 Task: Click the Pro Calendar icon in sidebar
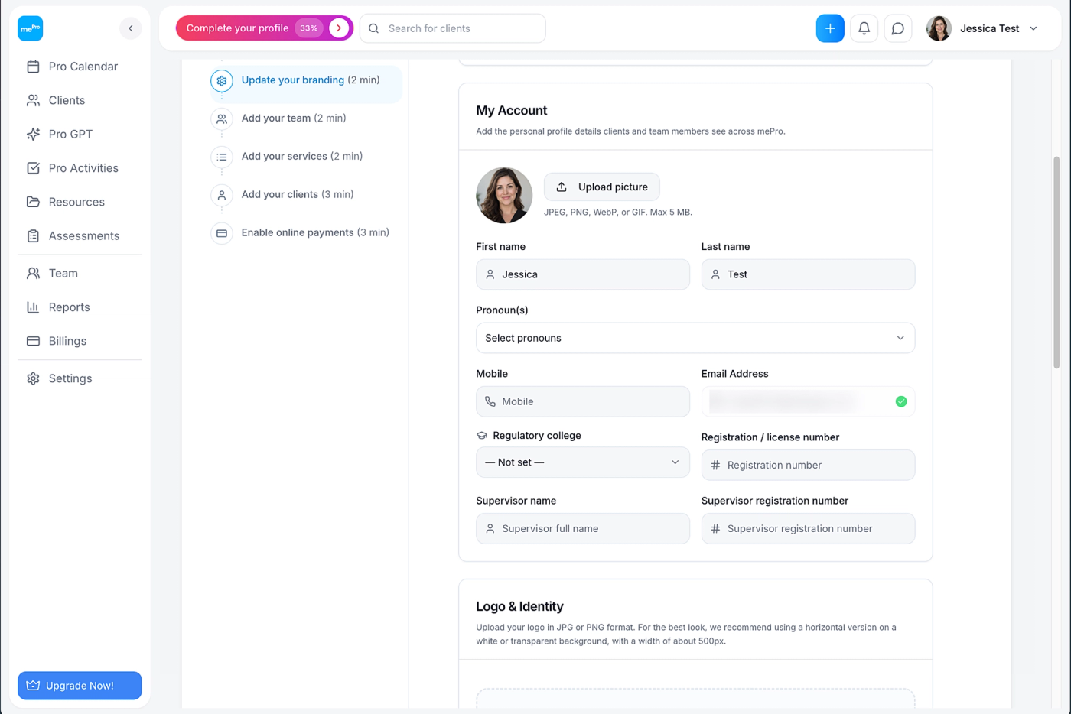(33, 67)
